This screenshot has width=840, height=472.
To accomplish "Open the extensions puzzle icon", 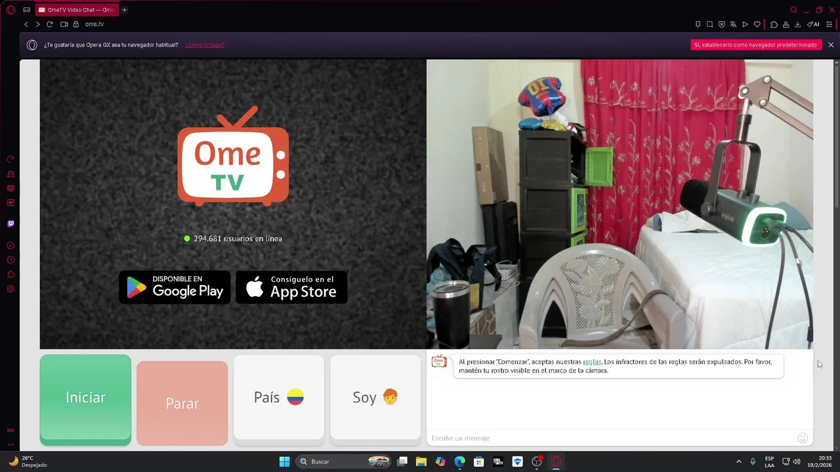I will point(774,24).
